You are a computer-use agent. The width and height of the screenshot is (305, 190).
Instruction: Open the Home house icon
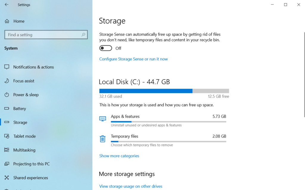(x=7, y=21)
